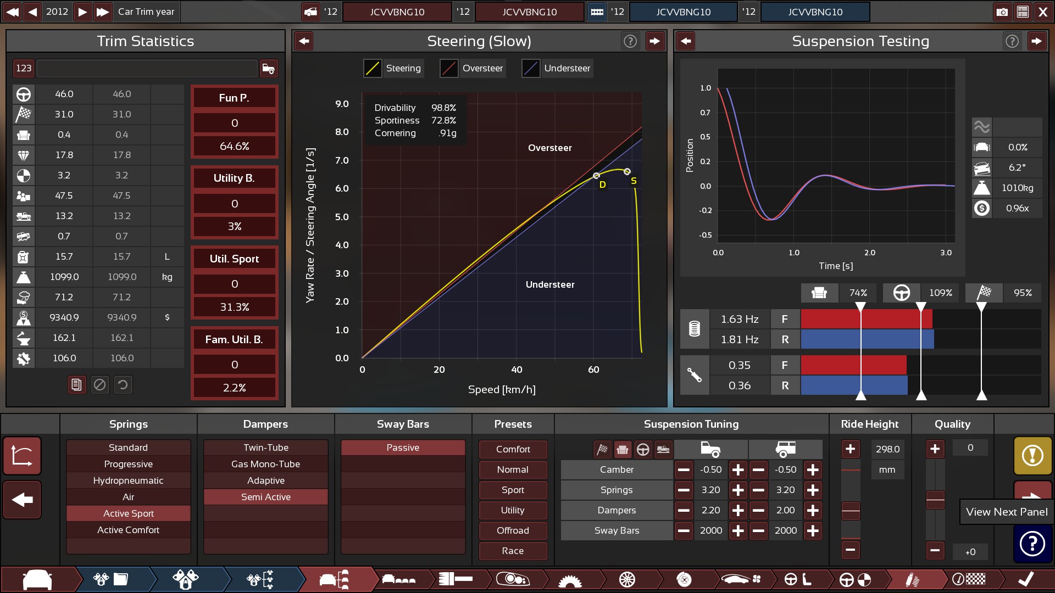Open the Suspension Testing help icon
Screen dimensions: 1055x593
(1012, 41)
